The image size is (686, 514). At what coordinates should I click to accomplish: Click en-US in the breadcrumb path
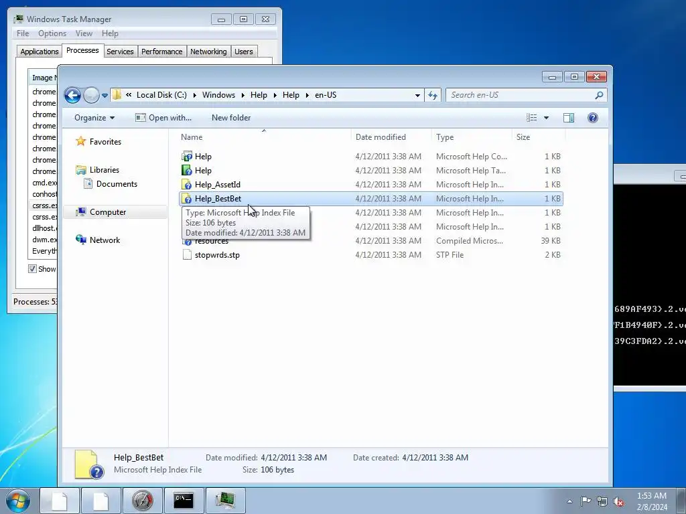coord(326,95)
